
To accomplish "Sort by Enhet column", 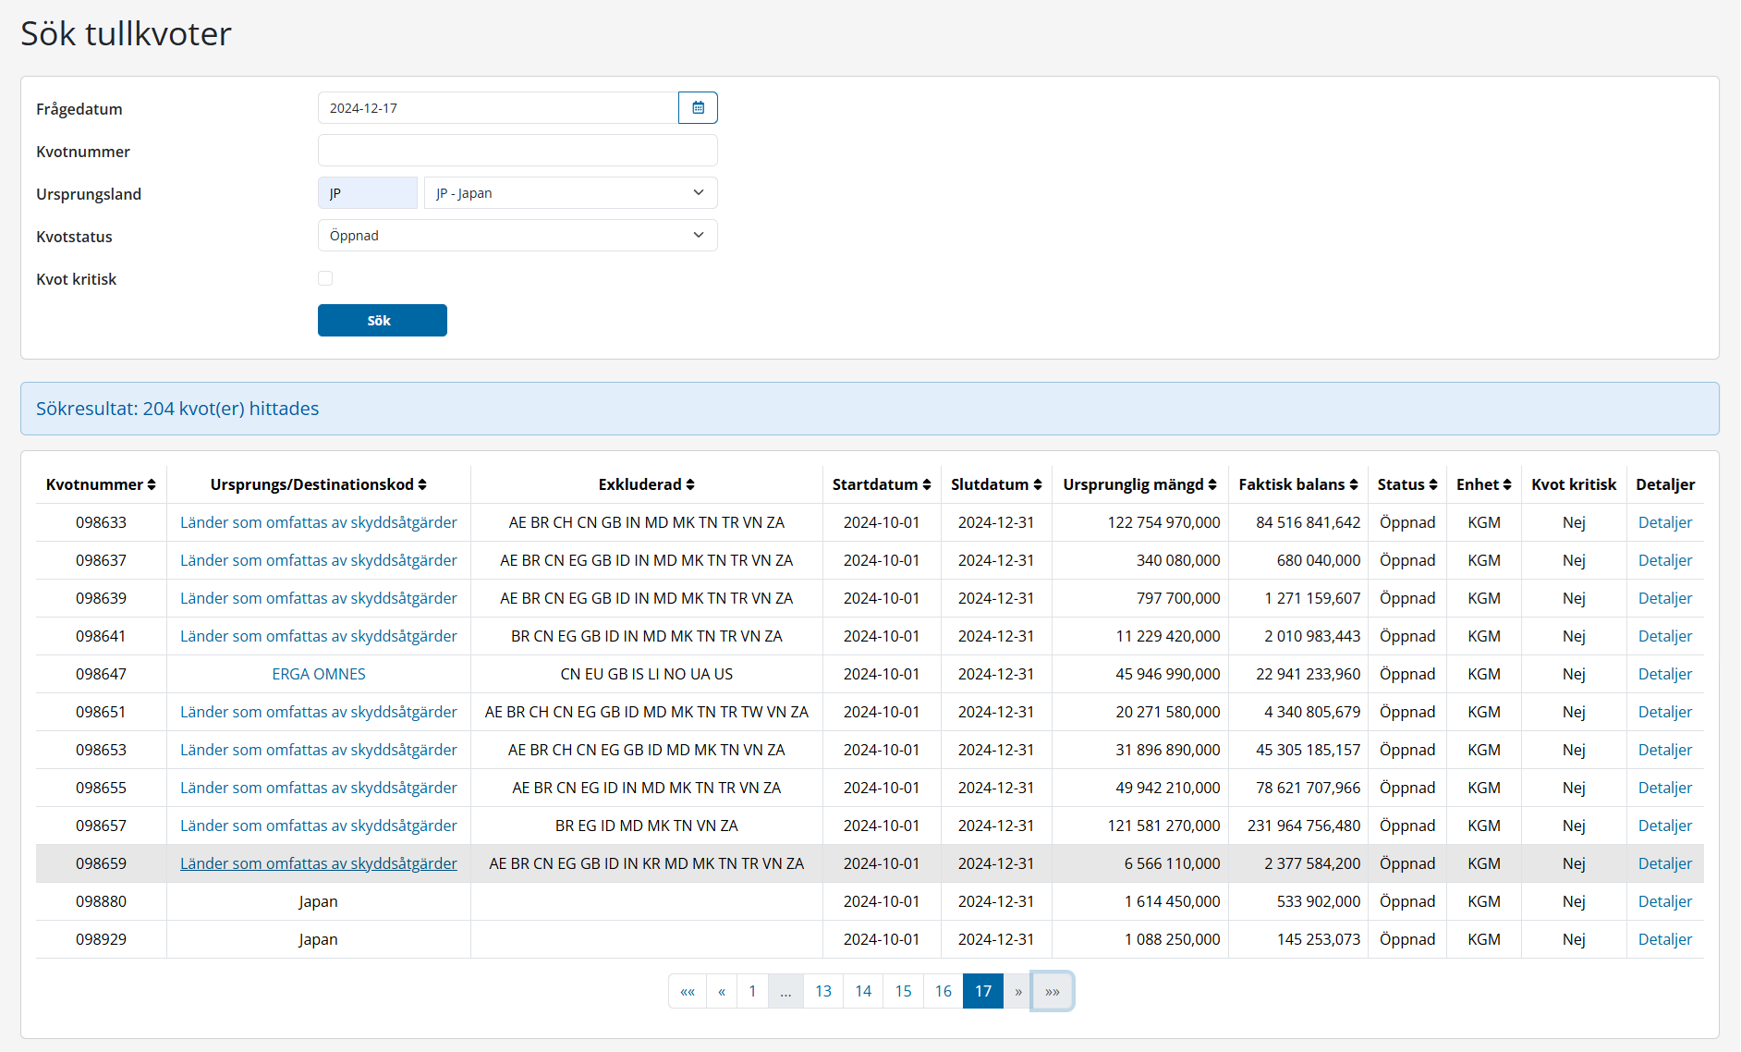I will (x=1483, y=484).
